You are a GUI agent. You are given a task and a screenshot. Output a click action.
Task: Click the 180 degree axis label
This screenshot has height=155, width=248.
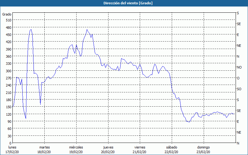click(9, 100)
